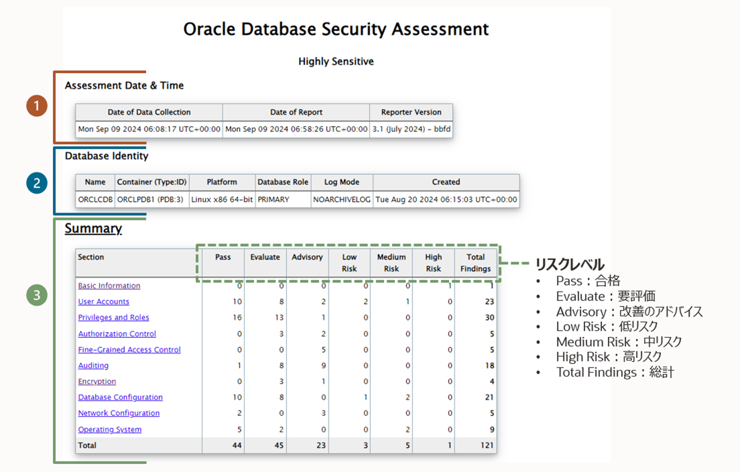Navigate to Fine-Grained Access Control
Viewport: 740px width, 472px height.
click(x=129, y=350)
